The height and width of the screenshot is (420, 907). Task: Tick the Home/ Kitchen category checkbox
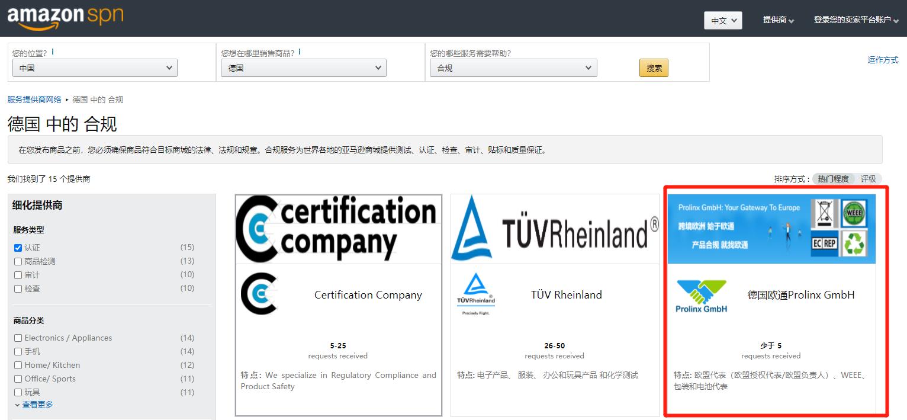tap(18, 365)
